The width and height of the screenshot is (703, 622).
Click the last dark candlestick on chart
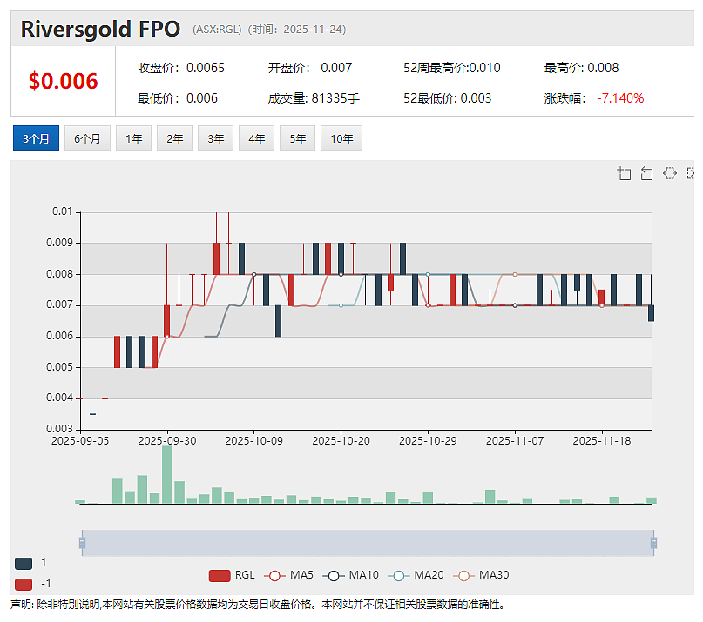651,313
